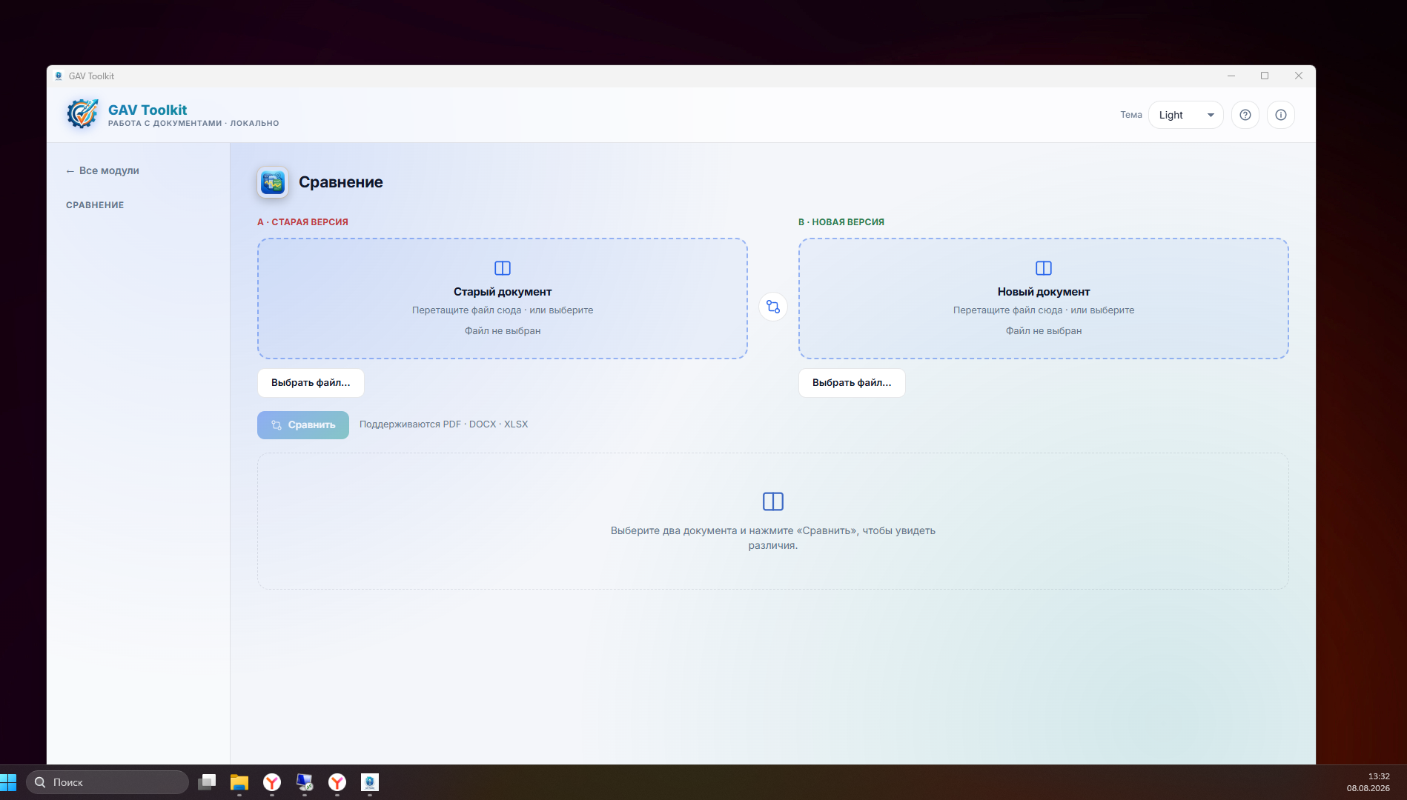Open the info icon in header
1407x800 pixels.
pos(1281,115)
